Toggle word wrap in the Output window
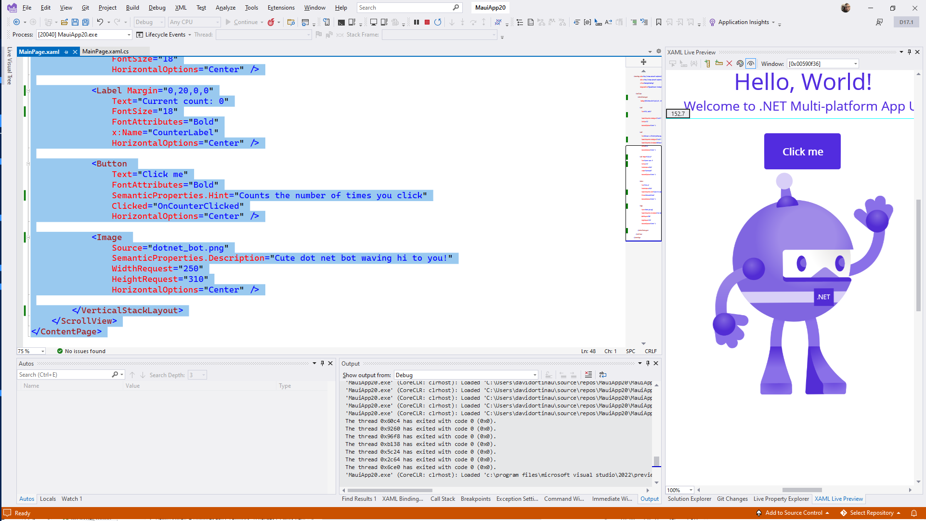The width and height of the screenshot is (926, 521). [603, 375]
